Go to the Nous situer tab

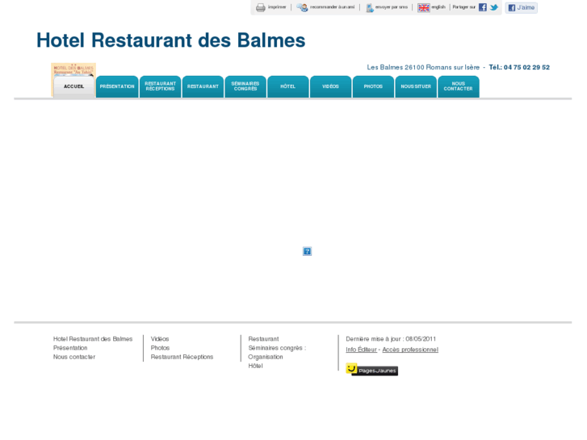[x=416, y=86]
